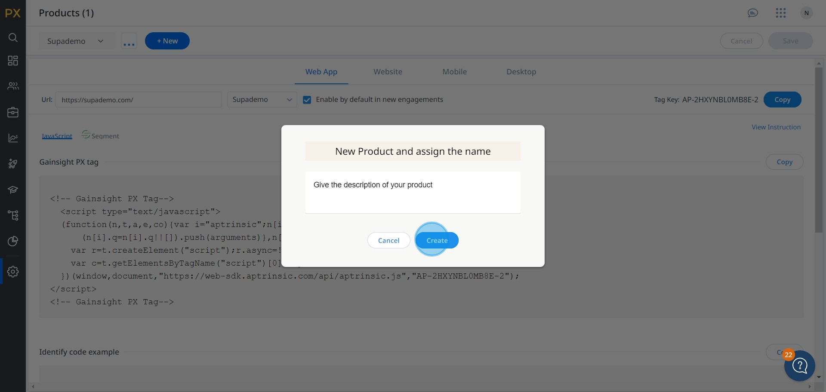Click the three-dots more options button
The width and height of the screenshot is (826, 392).
pyautogui.click(x=129, y=41)
